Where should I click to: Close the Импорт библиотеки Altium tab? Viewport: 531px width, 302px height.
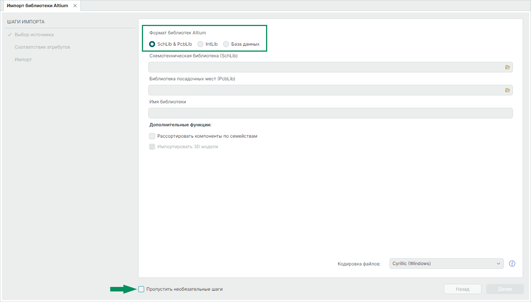click(x=75, y=6)
